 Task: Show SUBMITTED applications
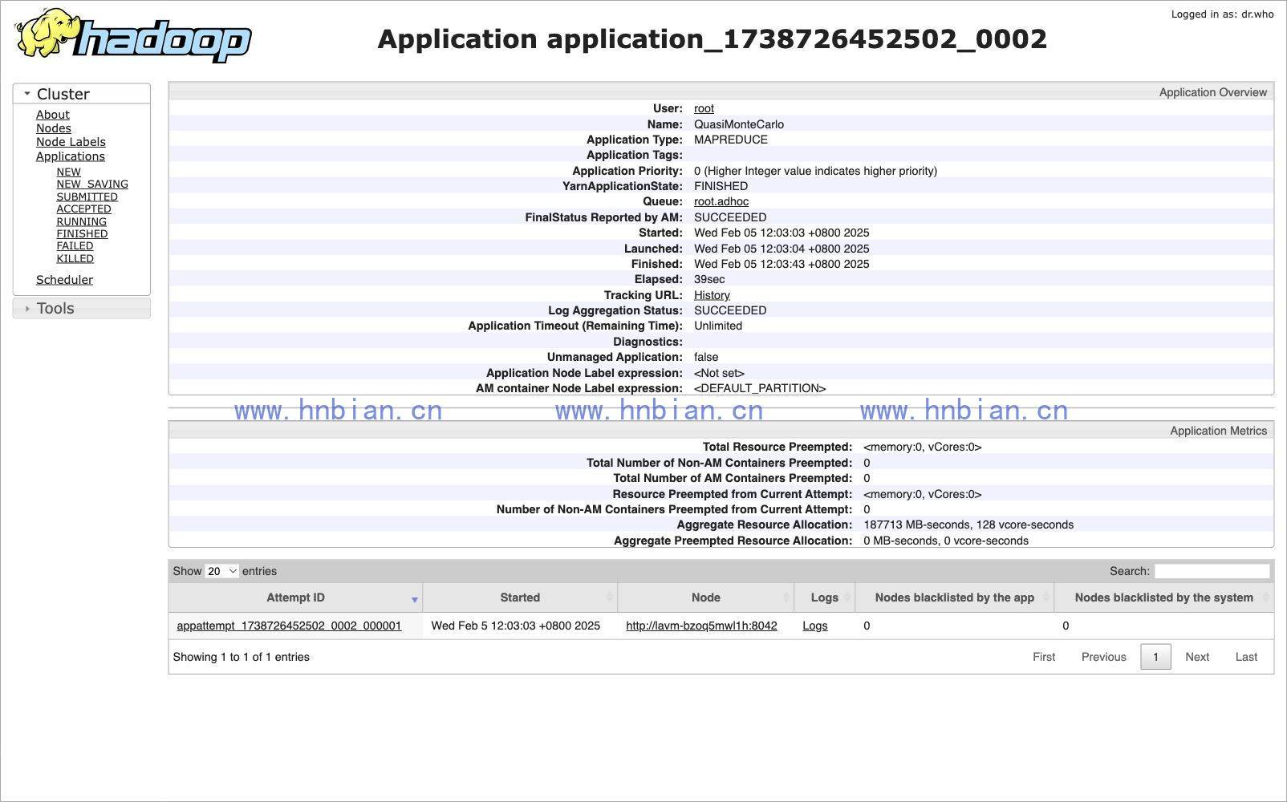point(87,196)
